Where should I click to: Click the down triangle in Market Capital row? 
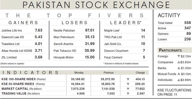(128, 89)
